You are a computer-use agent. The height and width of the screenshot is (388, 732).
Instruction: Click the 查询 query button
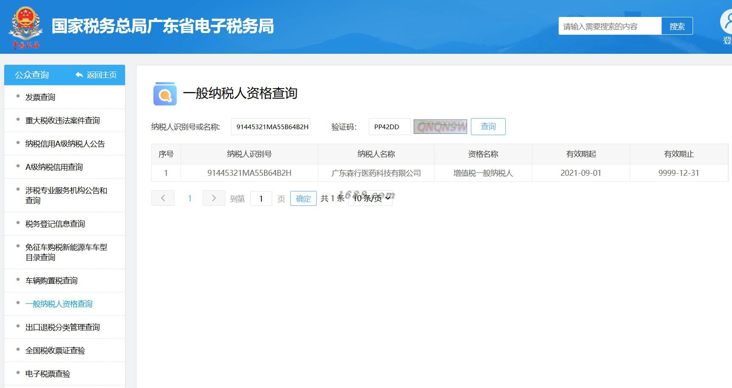click(x=488, y=127)
